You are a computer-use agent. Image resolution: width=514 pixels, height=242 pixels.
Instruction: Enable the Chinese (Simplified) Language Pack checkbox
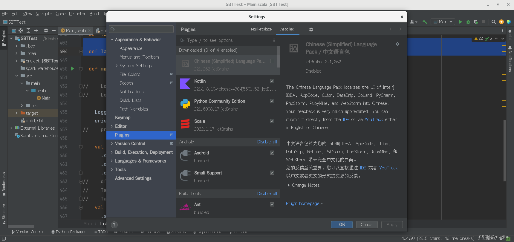(272, 61)
